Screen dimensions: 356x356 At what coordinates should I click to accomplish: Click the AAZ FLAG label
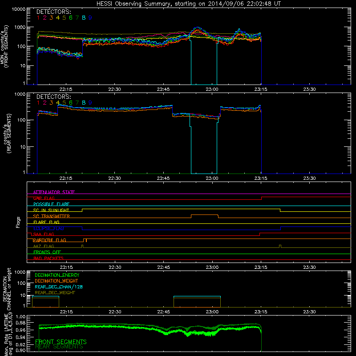(44, 246)
